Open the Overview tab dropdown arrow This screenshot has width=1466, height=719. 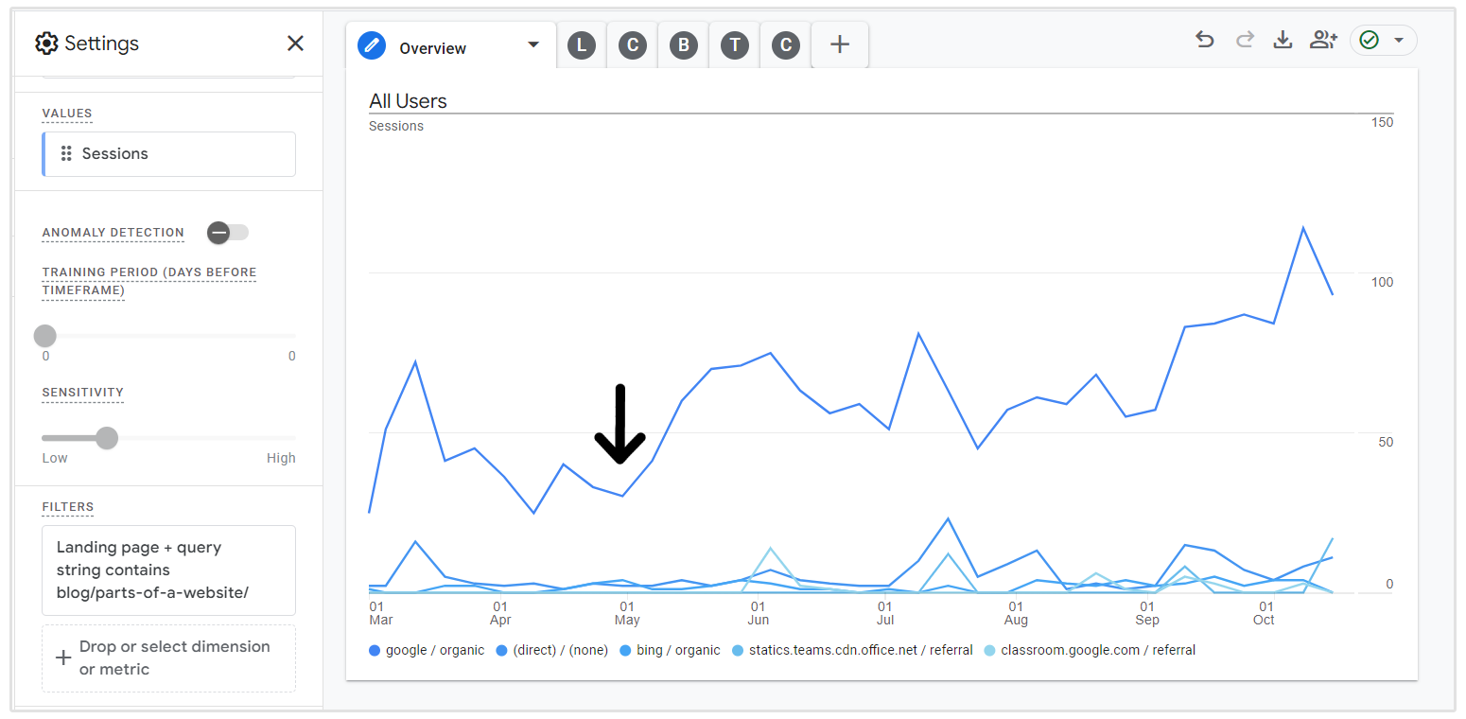pyautogui.click(x=533, y=45)
